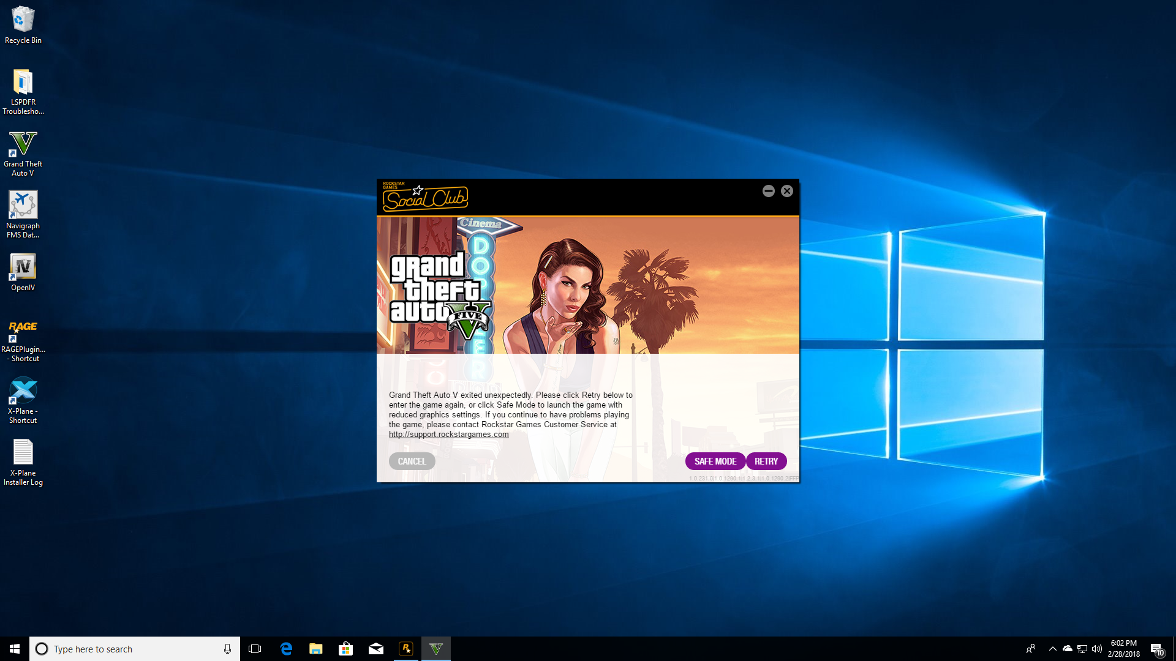Open the Task View button
The image size is (1176, 661).
255,649
